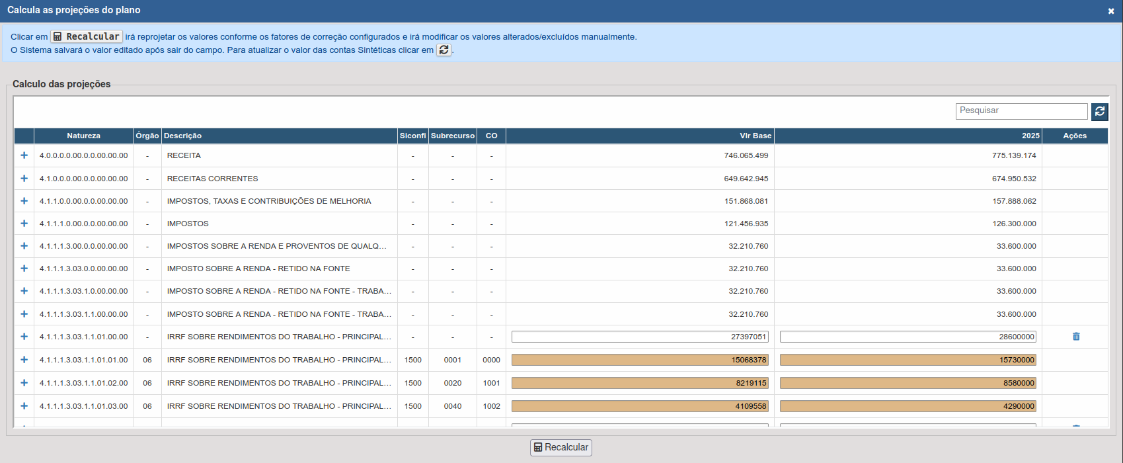Edit the Vlr Base field showing 27397051
The width and height of the screenshot is (1123, 463).
click(x=639, y=337)
